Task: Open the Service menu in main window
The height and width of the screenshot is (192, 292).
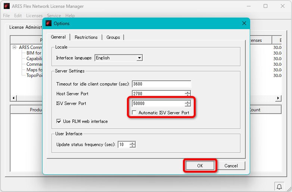Action: pos(54,16)
